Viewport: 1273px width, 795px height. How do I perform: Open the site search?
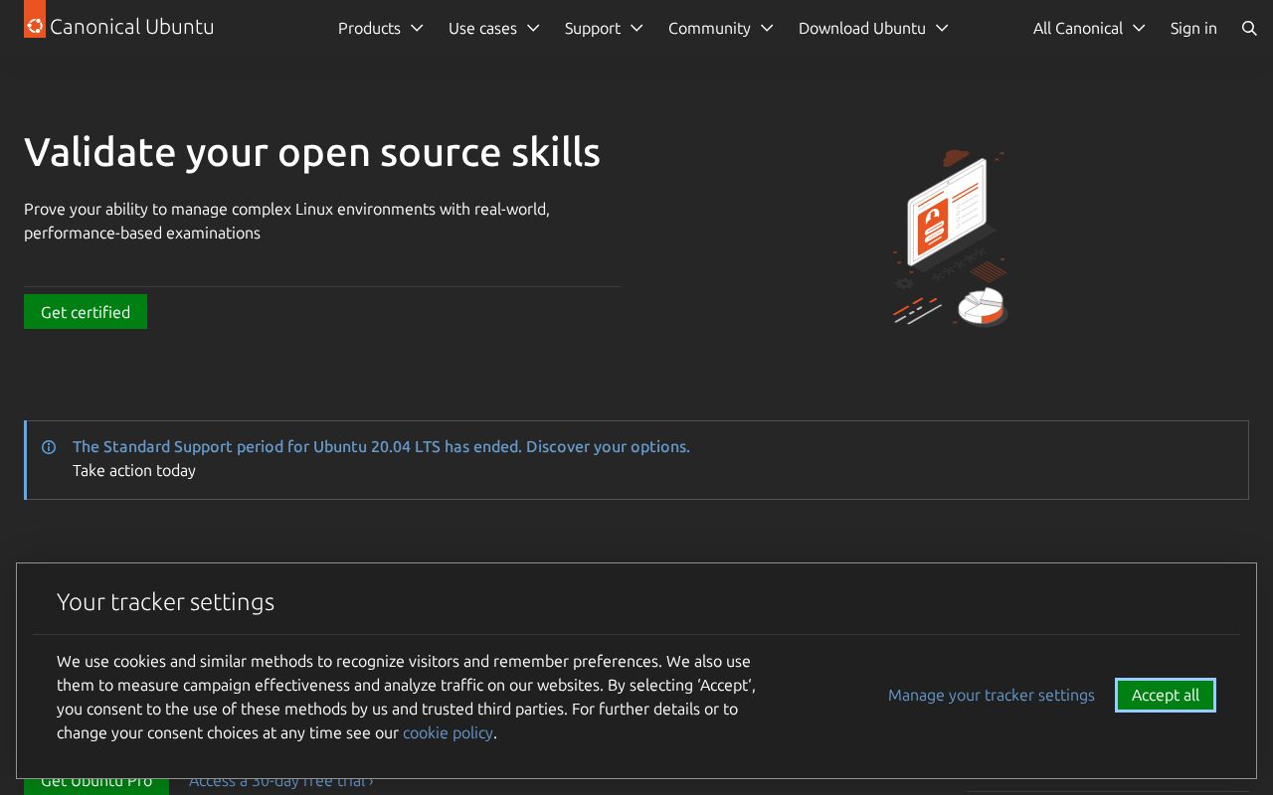pos(1249,29)
